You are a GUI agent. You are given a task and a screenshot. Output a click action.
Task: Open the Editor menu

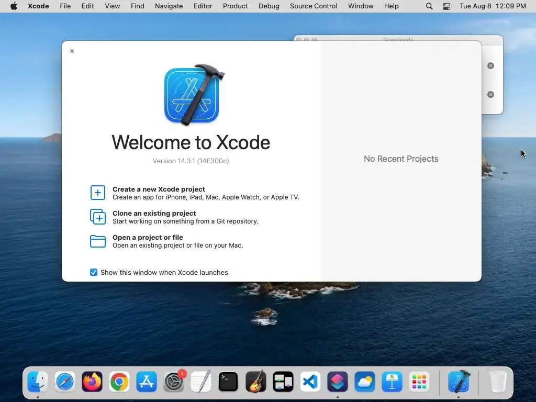click(x=203, y=6)
